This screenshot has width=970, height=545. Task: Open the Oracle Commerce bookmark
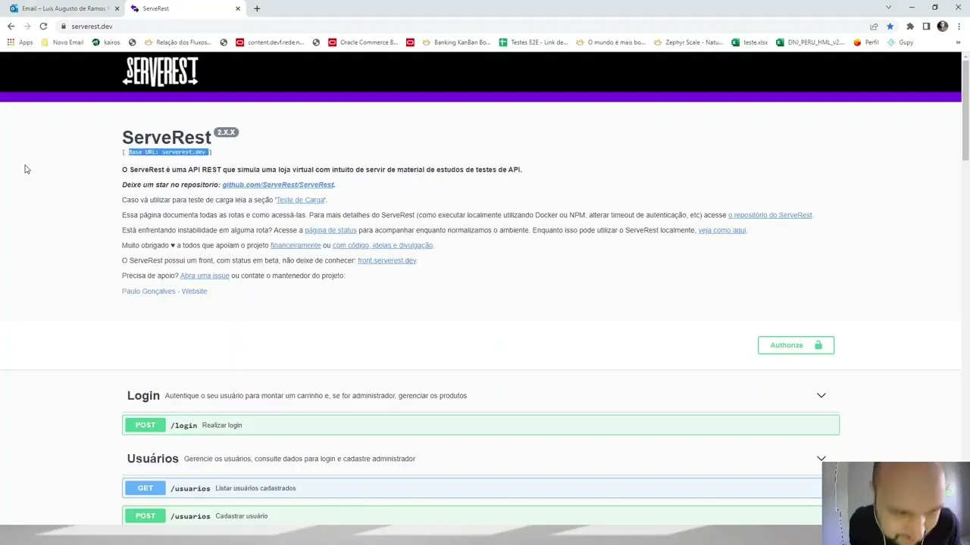click(x=363, y=42)
